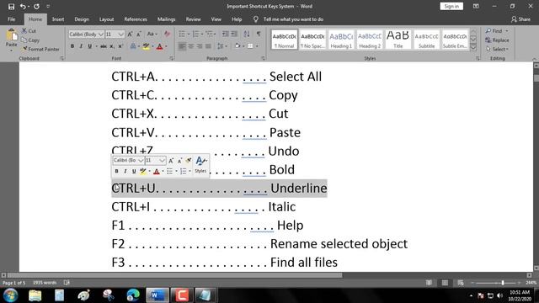Toggle Show/Hide paragraph marks
This screenshot has width=539, height=303.
[x=259, y=34]
